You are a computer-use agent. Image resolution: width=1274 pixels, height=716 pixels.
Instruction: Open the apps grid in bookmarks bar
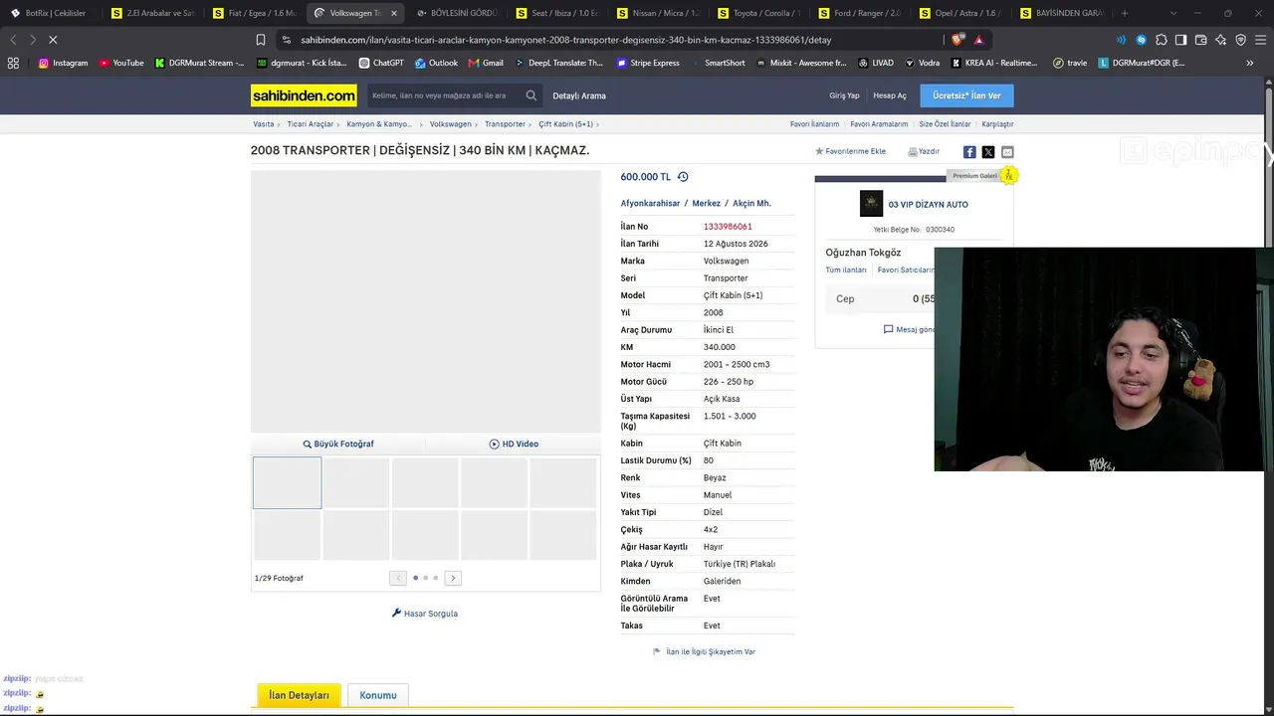pyautogui.click(x=13, y=63)
